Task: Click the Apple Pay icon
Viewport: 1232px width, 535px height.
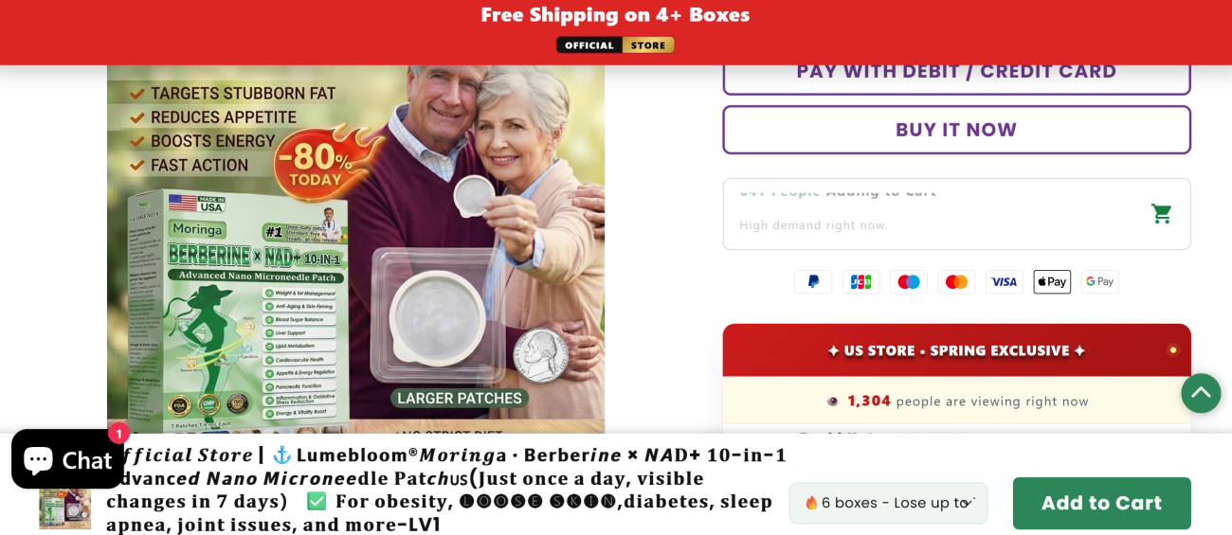Action: [1052, 281]
